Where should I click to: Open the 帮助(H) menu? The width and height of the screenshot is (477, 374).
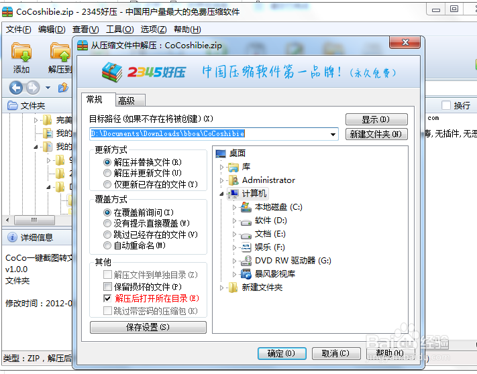tap(187, 29)
